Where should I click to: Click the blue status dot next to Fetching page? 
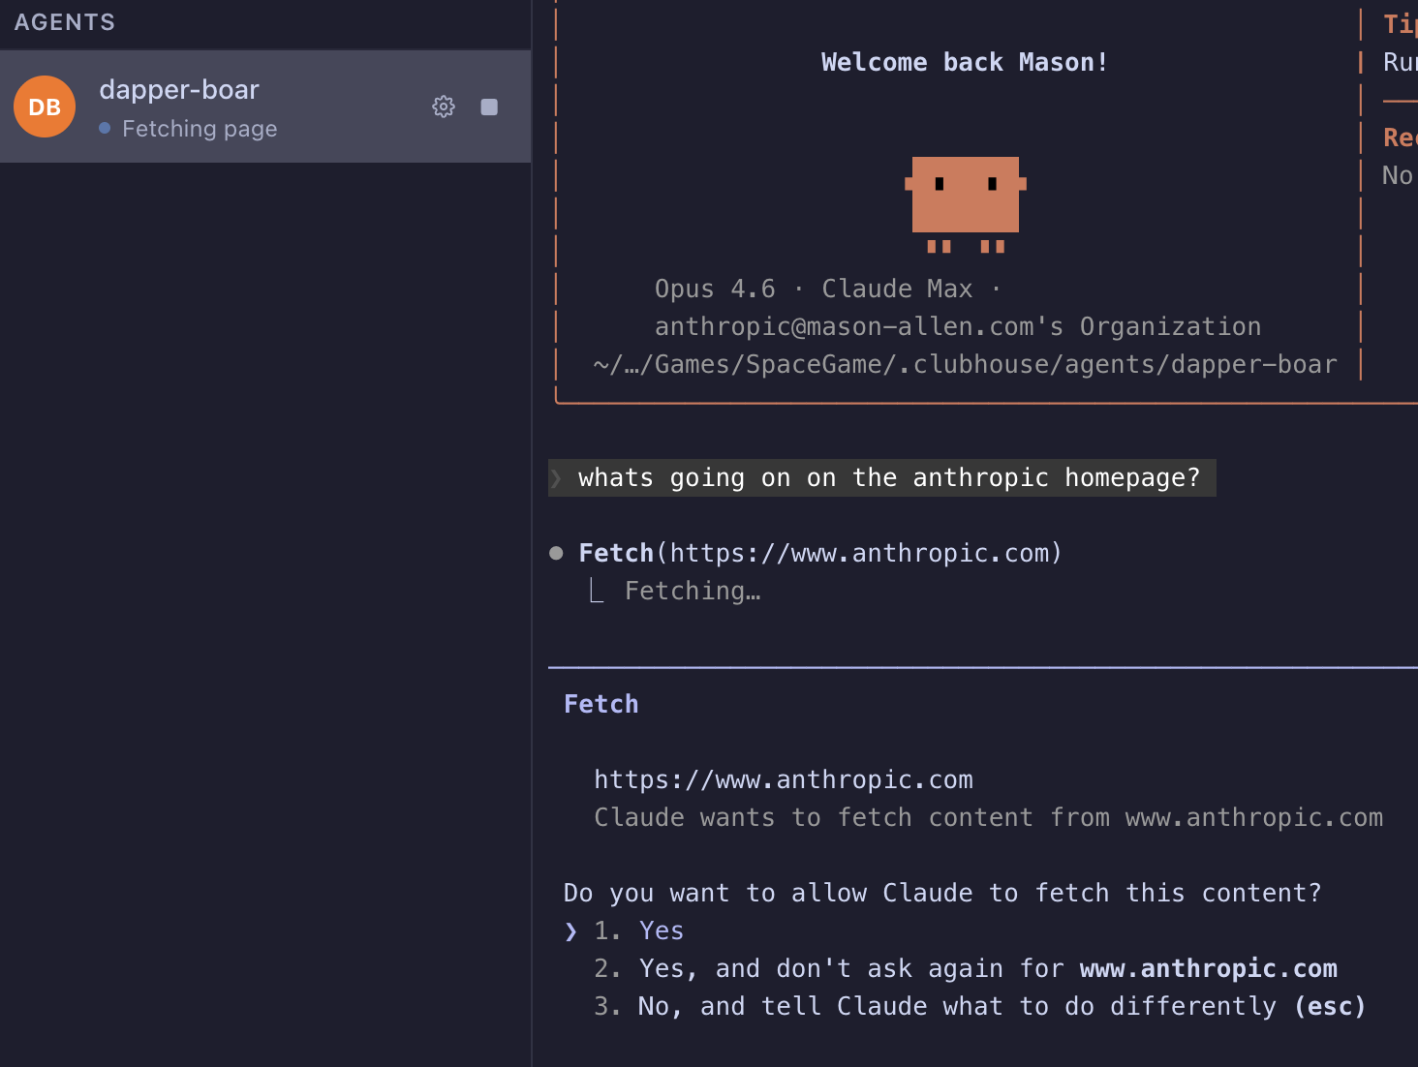[x=107, y=128]
